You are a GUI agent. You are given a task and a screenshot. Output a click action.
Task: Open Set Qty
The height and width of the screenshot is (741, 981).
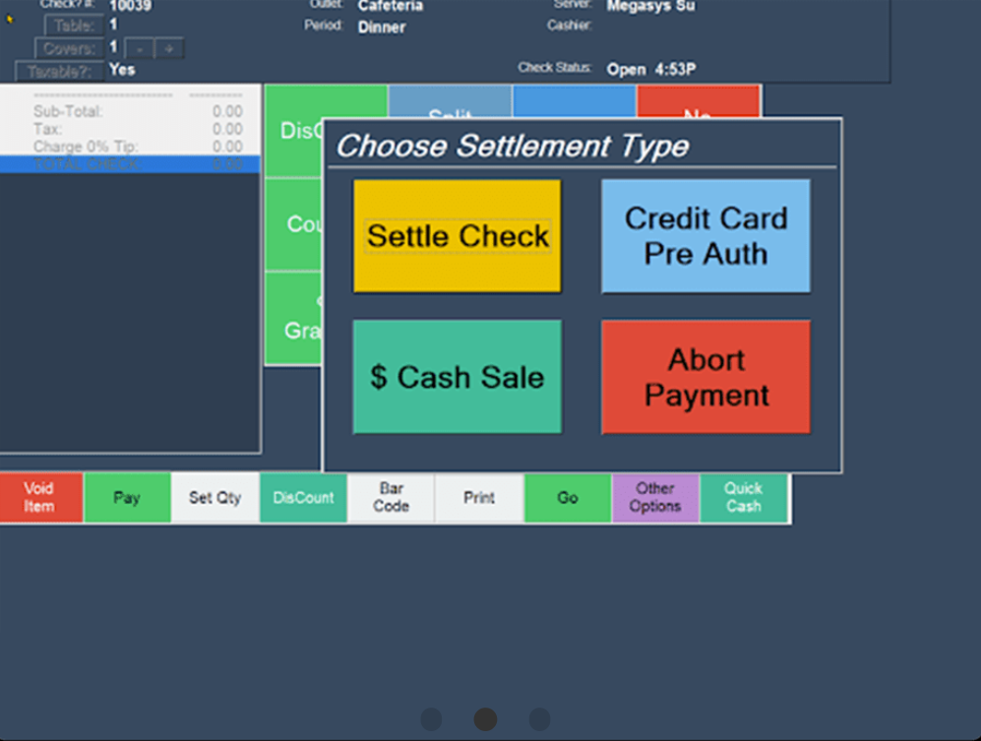(x=215, y=498)
